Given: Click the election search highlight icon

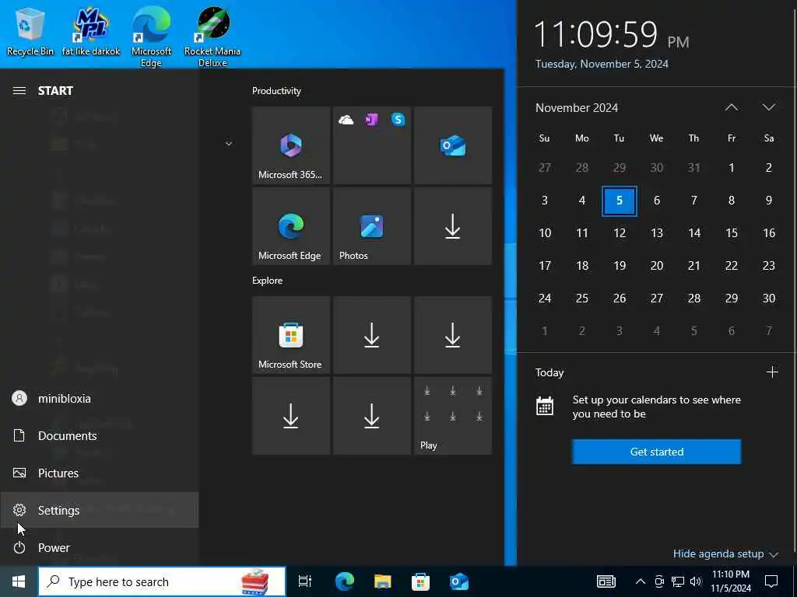Looking at the screenshot, I should click(x=255, y=581).
